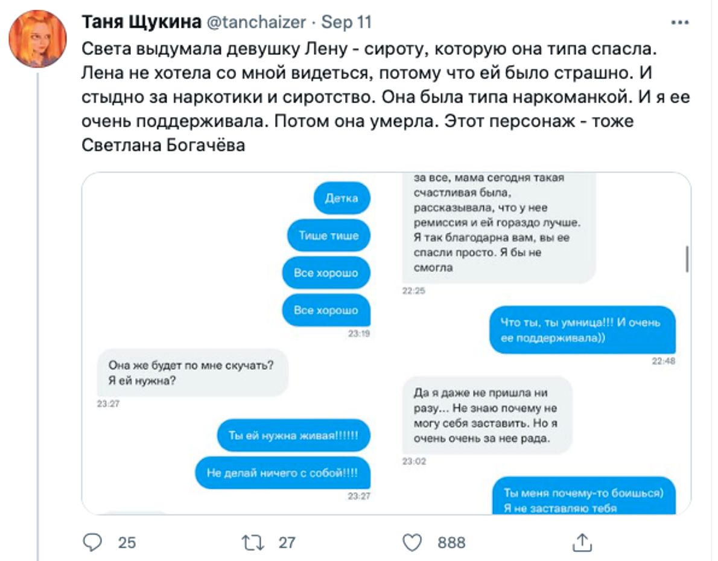718x561 pixels.
Task: Click the scrollbar inside chat screenshot
Action: 687,259
